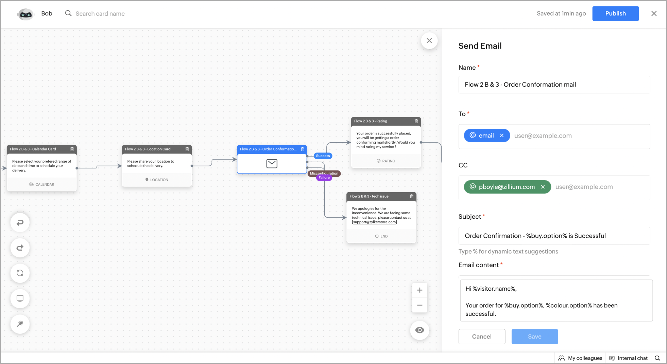Click the magic wand icon button
Screen dimensions: 667x364
(20, 324)
